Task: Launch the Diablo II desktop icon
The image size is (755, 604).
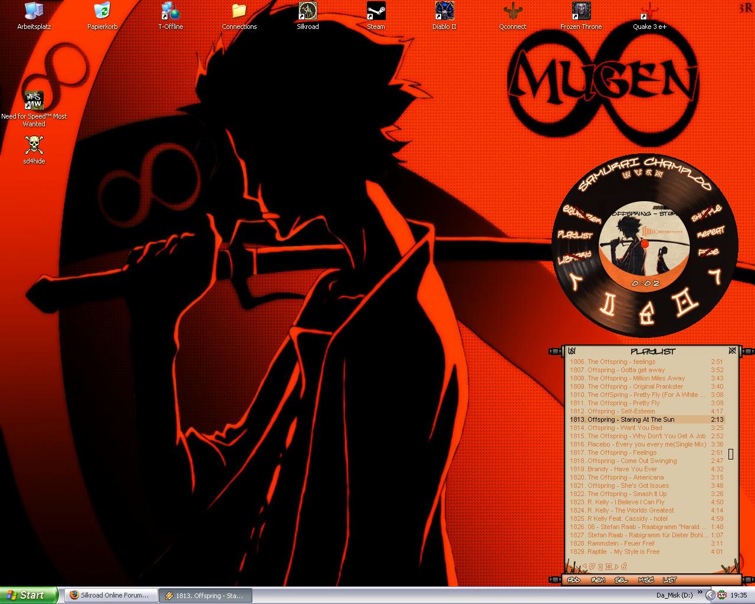Action: tap(444, 11)
